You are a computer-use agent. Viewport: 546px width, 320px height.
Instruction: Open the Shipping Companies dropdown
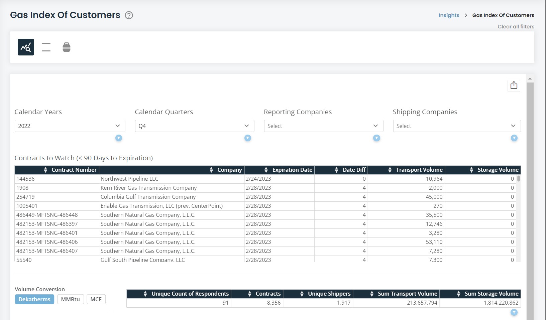457,126
